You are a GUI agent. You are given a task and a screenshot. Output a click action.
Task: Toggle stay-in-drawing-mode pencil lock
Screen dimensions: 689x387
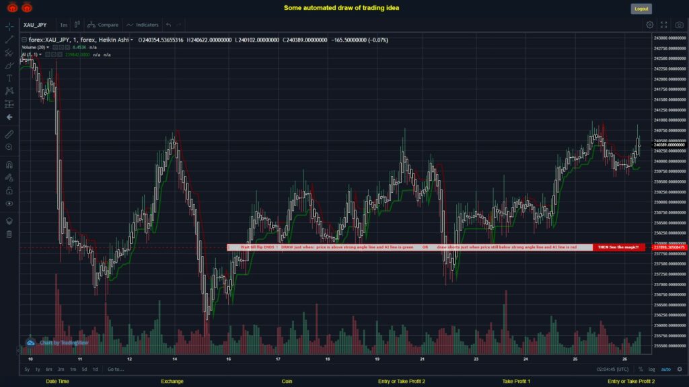(x=9, y=177)
